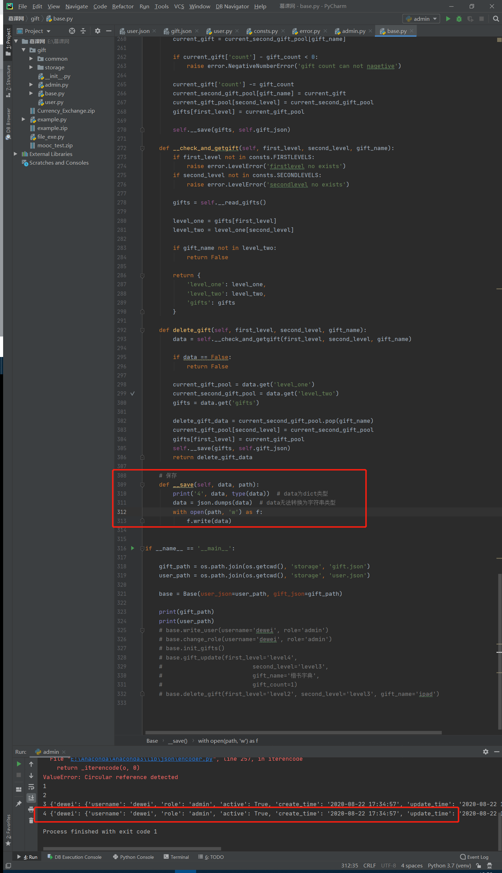Click run gutter arrow at line 316
The width and height of the screenshot is (502, 873).
132,548
